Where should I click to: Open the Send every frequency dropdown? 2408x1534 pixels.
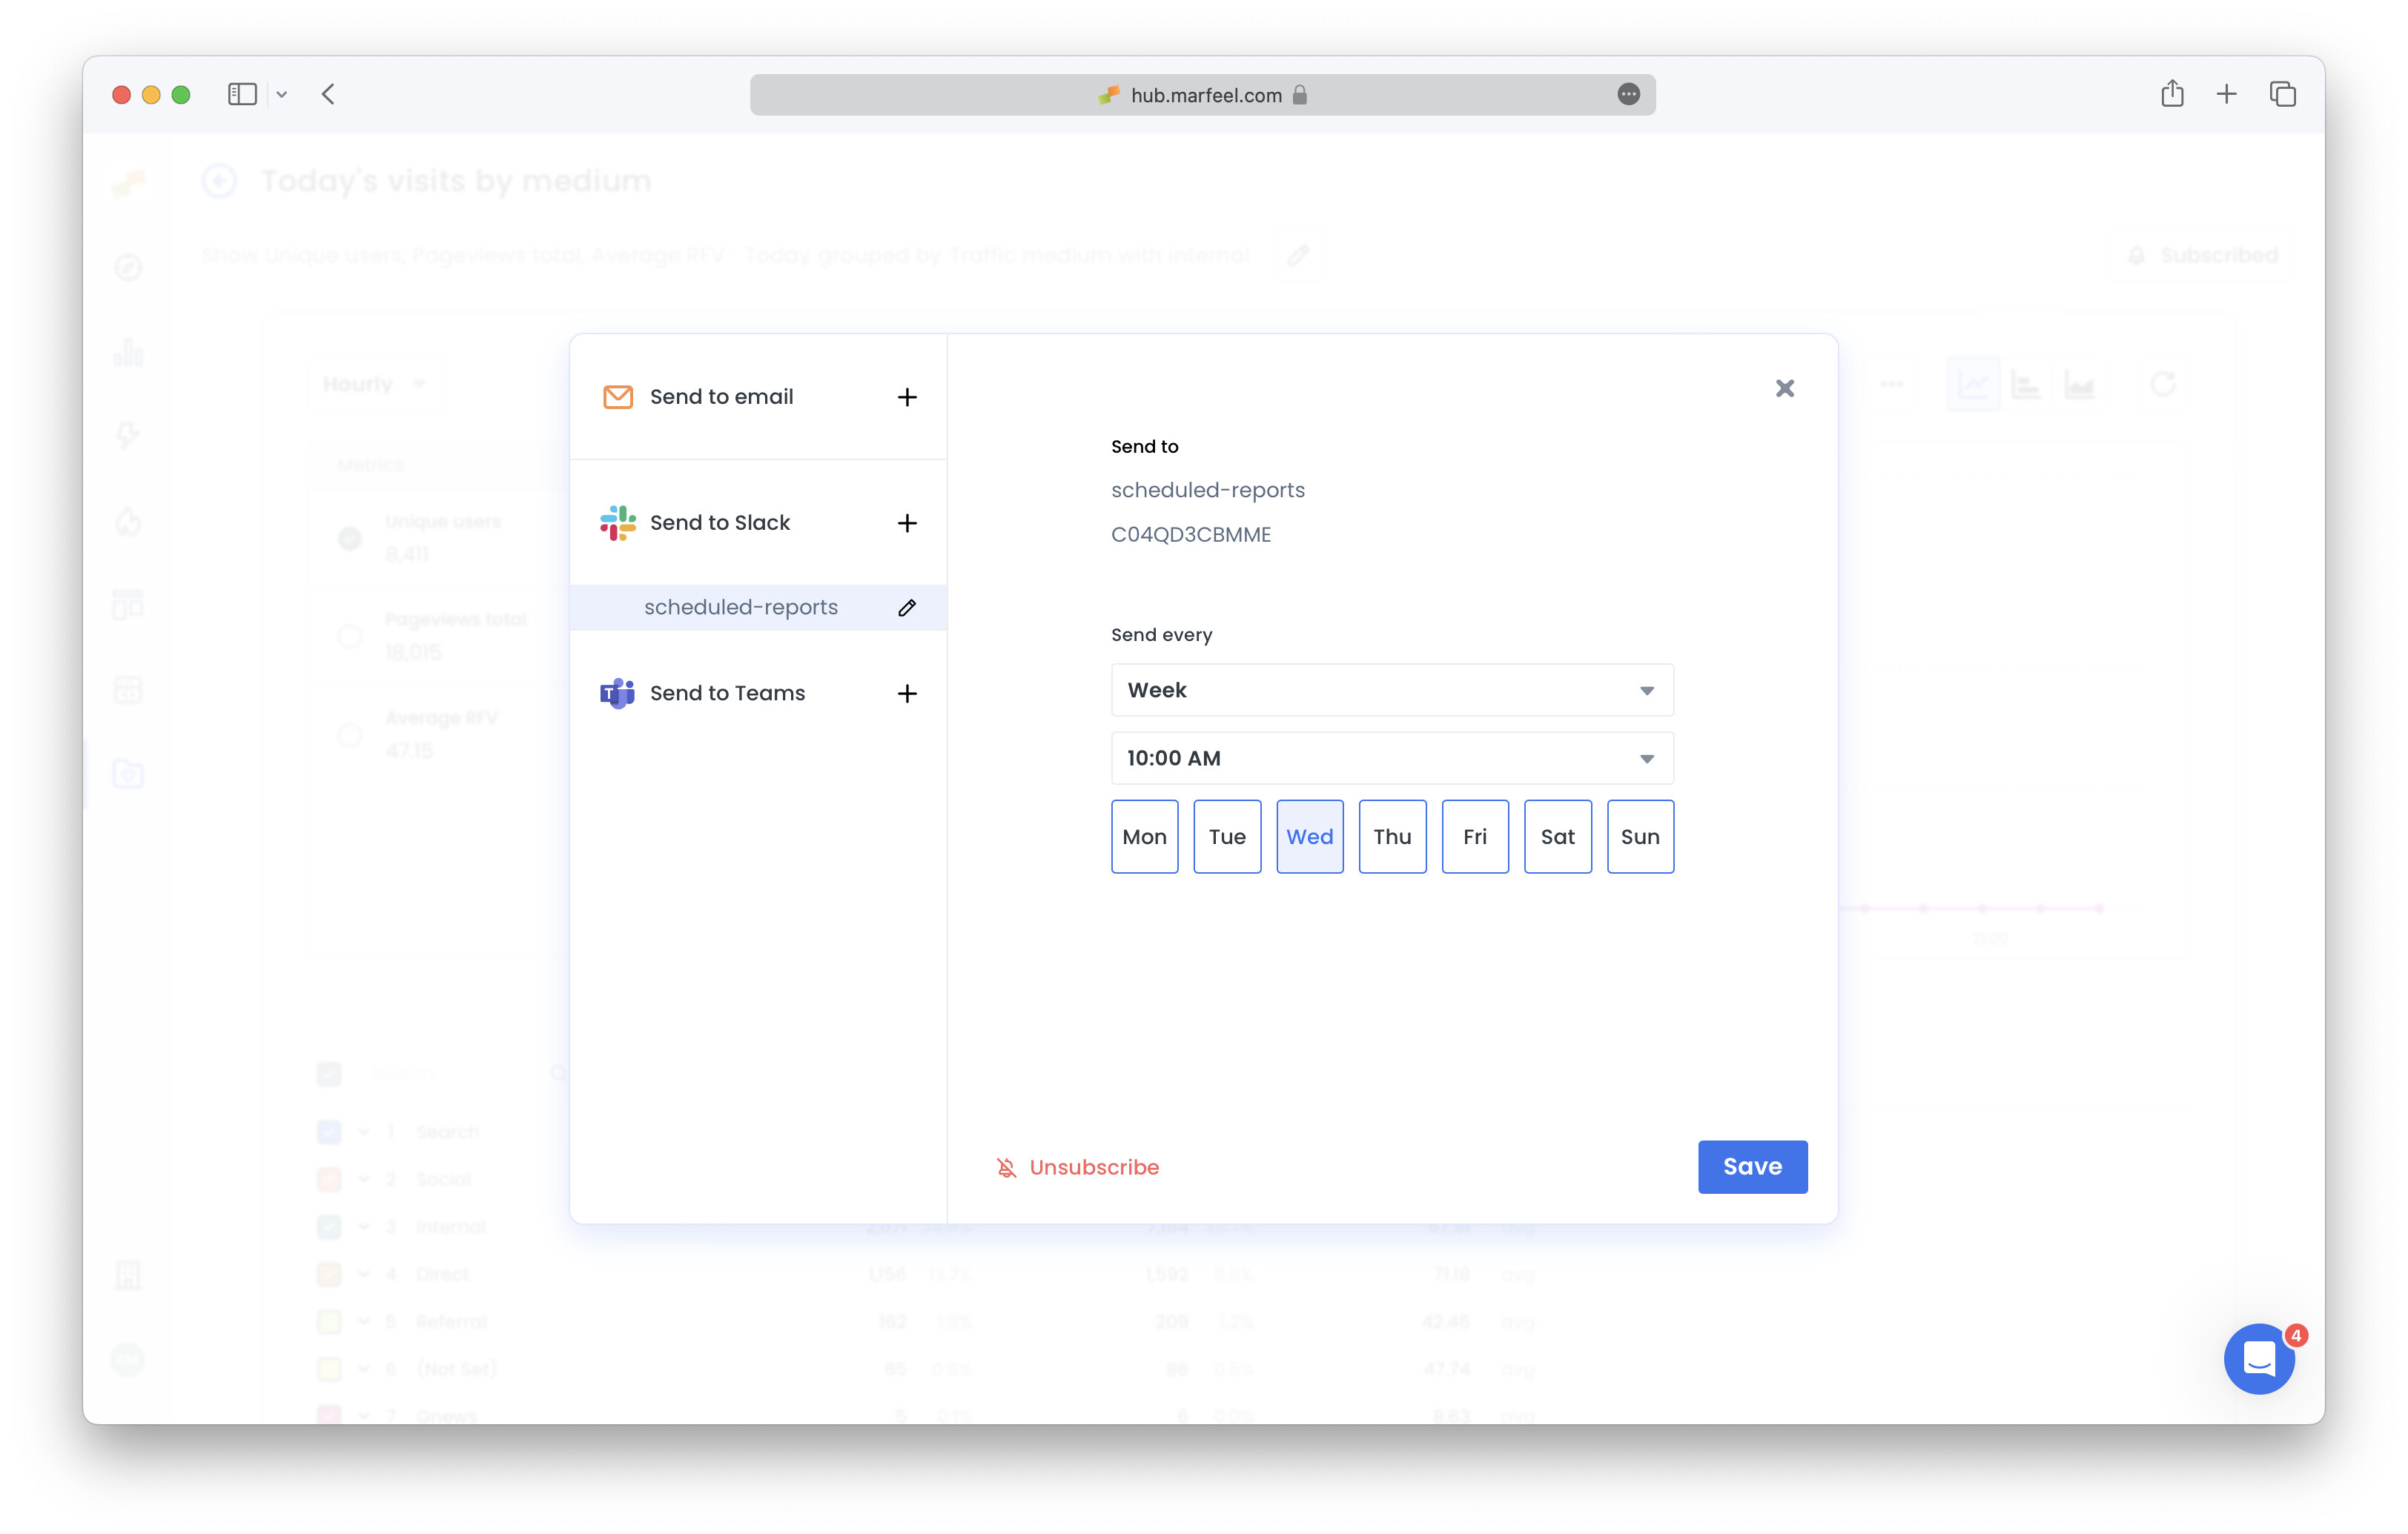(1391, 689)
